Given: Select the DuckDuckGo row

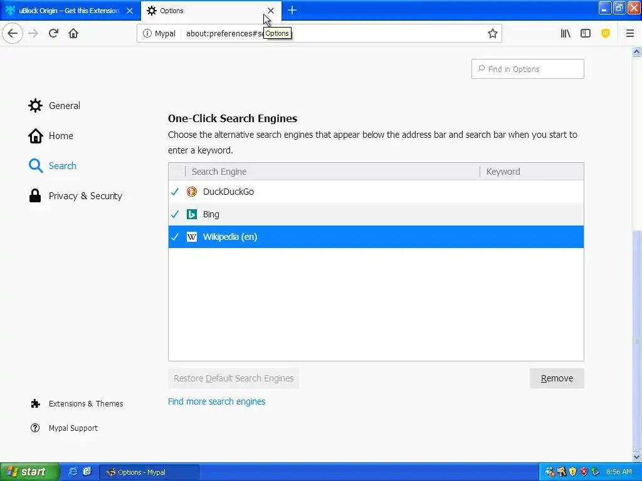Looking at the screenshot, I should click(376, 192).
